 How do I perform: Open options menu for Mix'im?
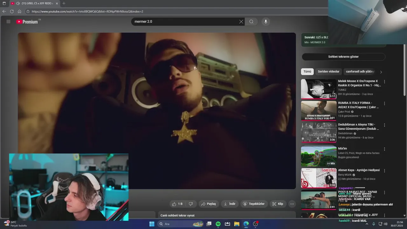(x=384, y=149)
